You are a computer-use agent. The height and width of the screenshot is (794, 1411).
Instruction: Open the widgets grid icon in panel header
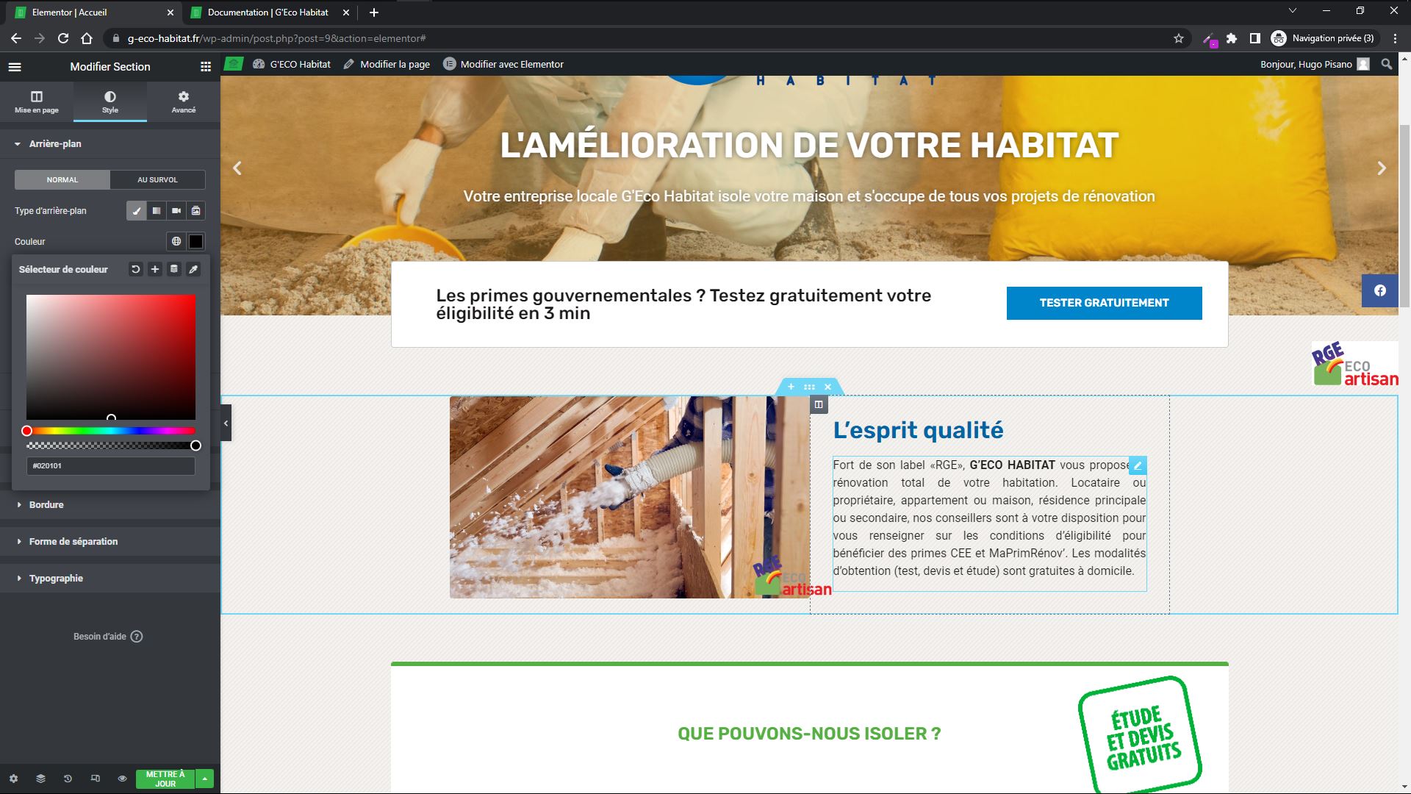[206, 67]
